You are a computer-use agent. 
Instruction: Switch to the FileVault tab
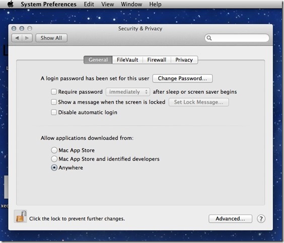click(x=127, y=60)
